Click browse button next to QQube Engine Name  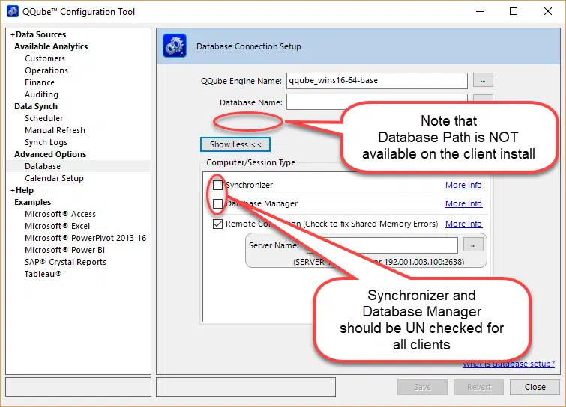click(483, 80)
